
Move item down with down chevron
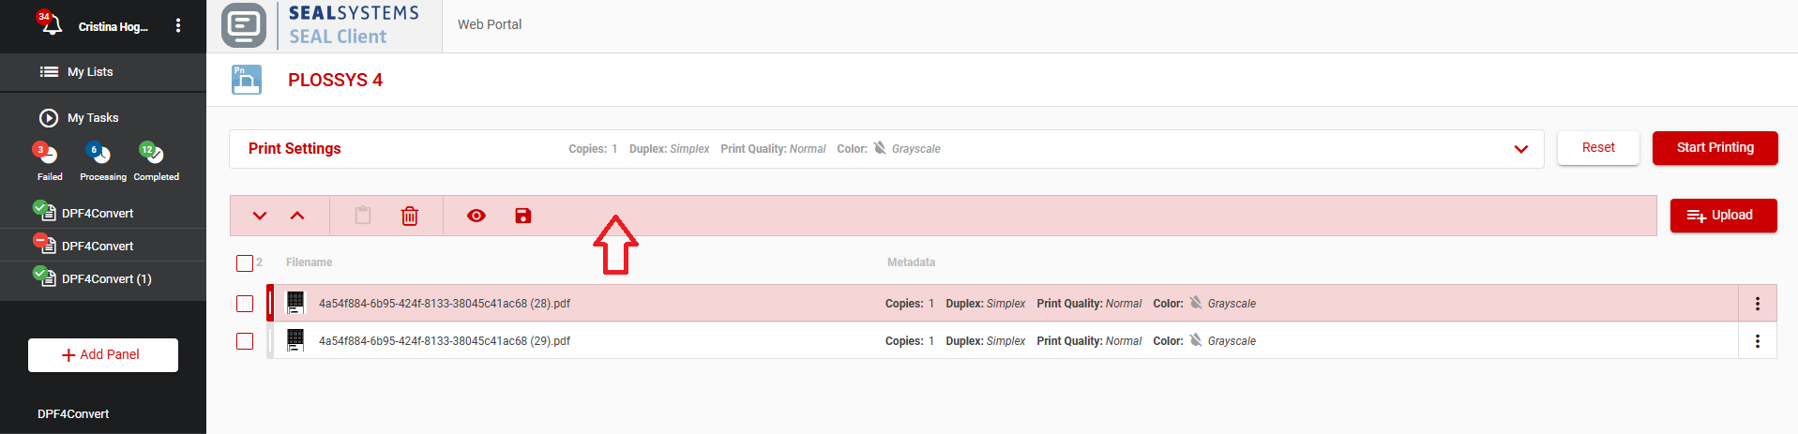point(260,217)
